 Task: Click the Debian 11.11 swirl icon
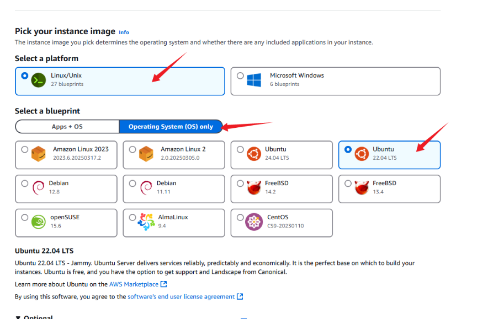coord(146,188)
